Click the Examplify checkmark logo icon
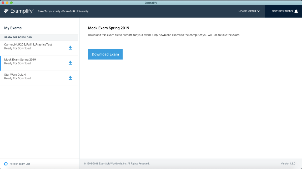 click(6, 11)
